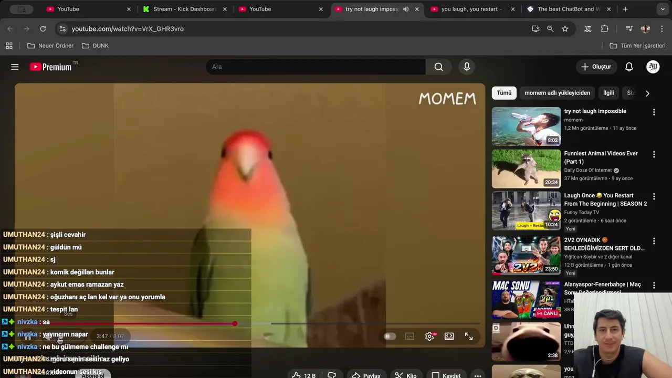View site information in the address bar
This screenshot has width=672, height=378.
[62, 29]
